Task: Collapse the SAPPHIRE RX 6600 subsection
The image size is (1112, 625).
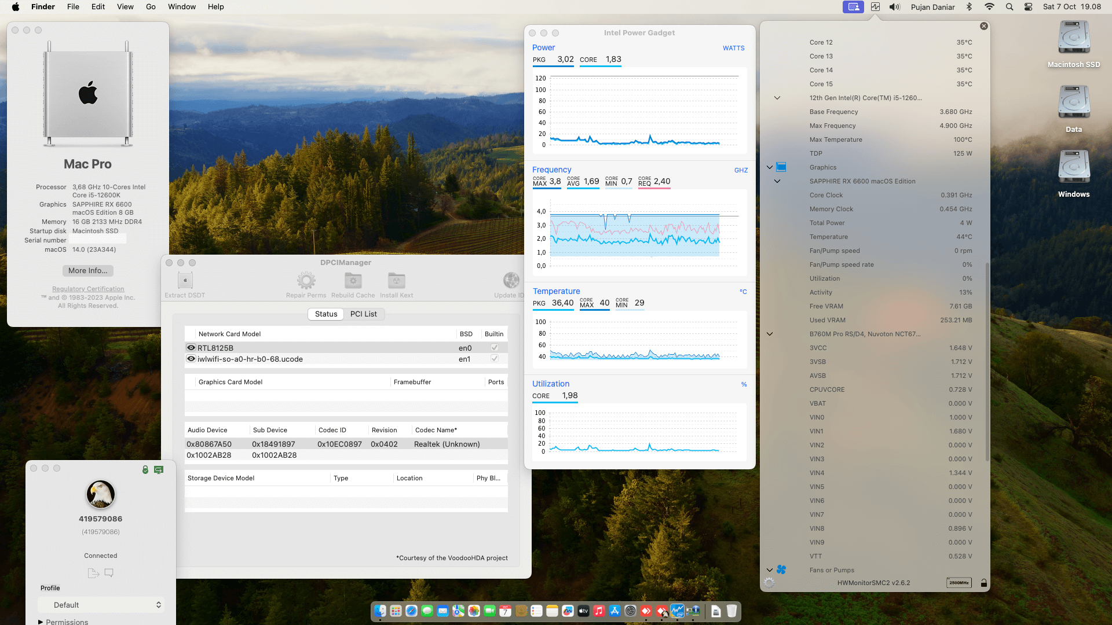Action: click(777, 181)
